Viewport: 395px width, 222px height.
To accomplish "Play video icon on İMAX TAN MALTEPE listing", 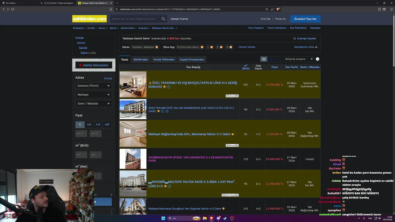I will (163, 111).
